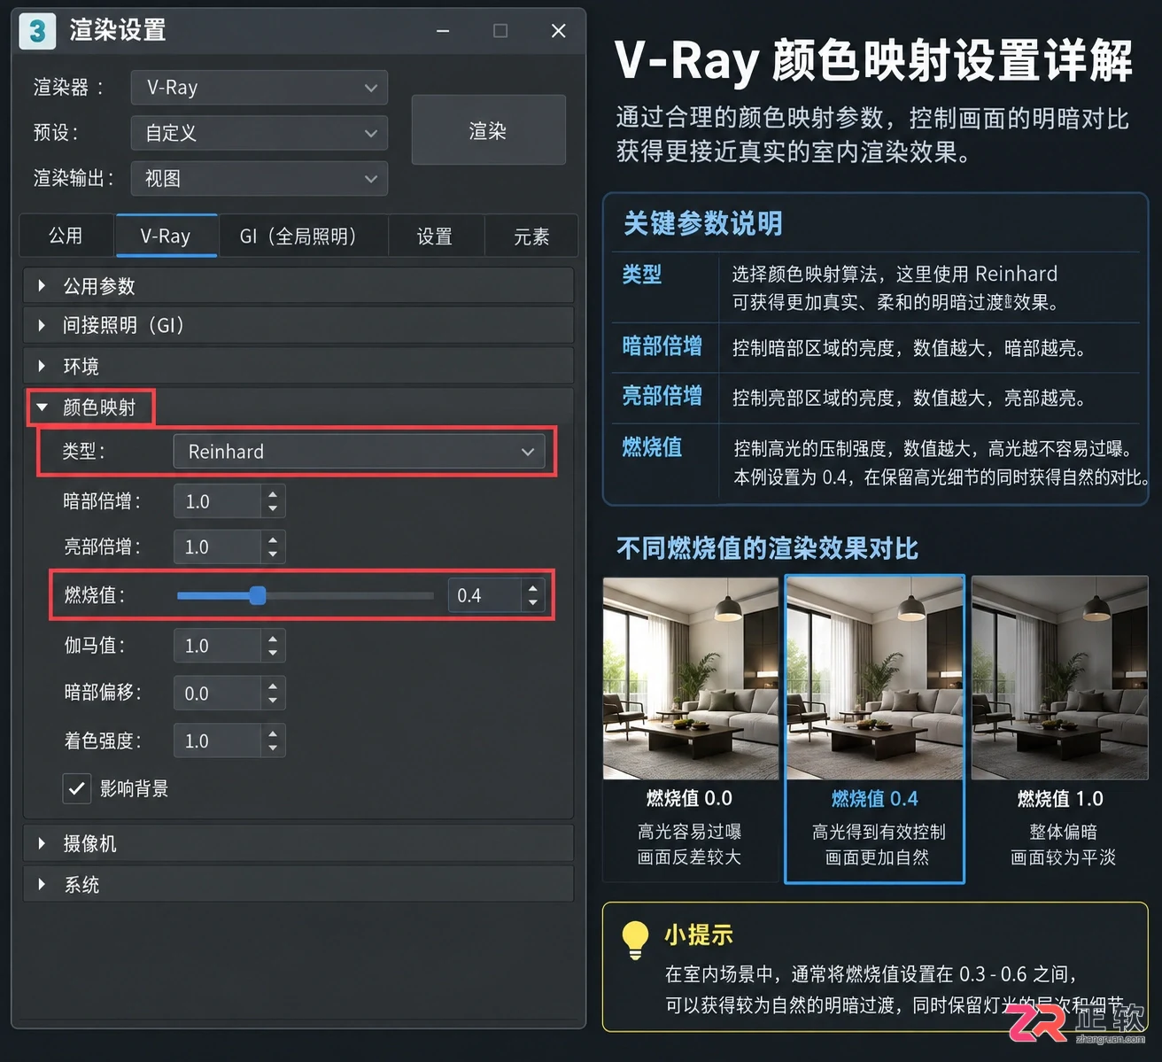Uncheck the 影响背景 checkbox

pyautogui.click(x=77, y=788)
